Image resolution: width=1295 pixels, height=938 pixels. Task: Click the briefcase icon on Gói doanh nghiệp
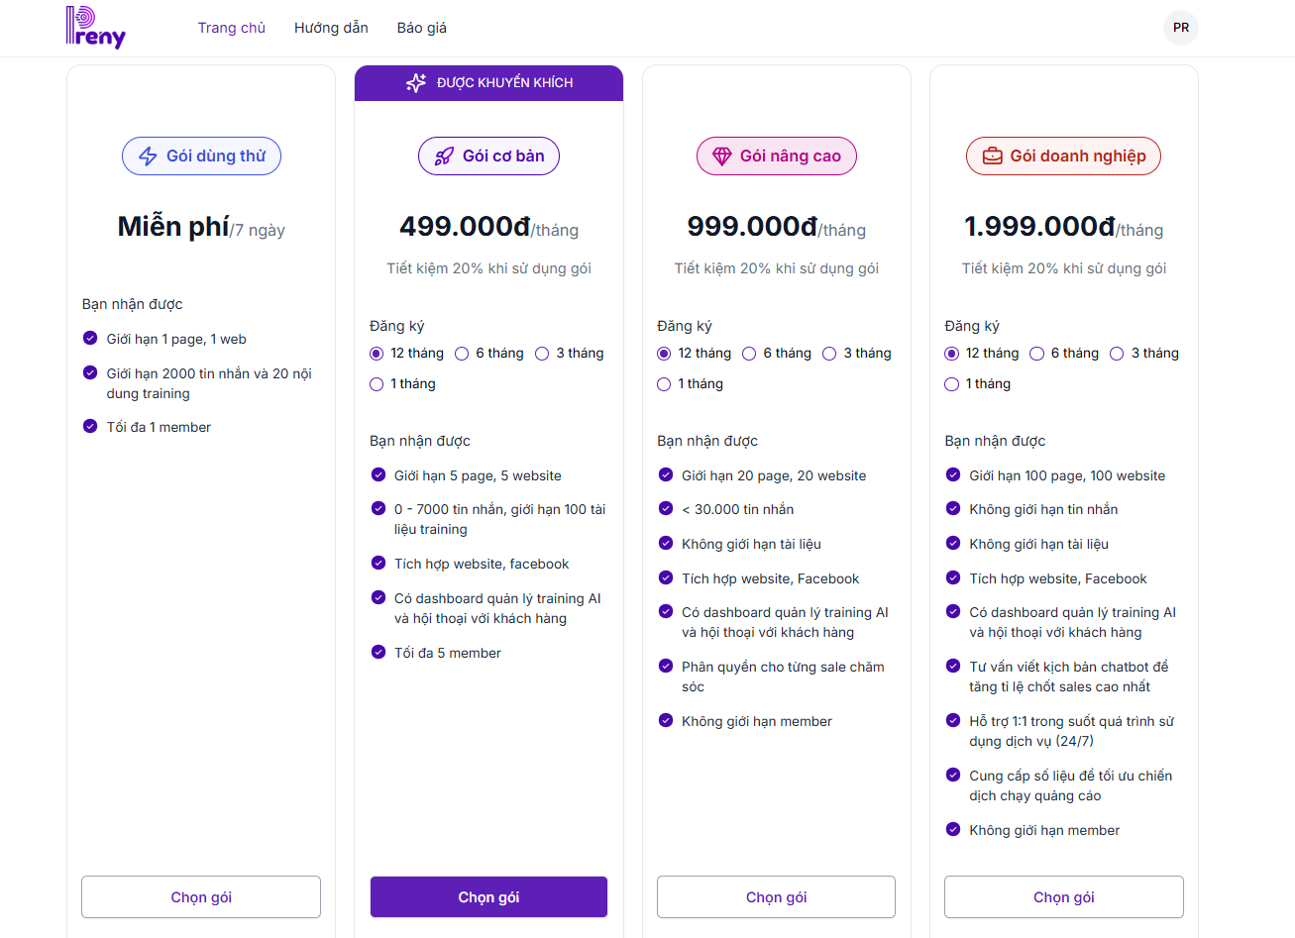pyautogui.click(x=992, y=156)
